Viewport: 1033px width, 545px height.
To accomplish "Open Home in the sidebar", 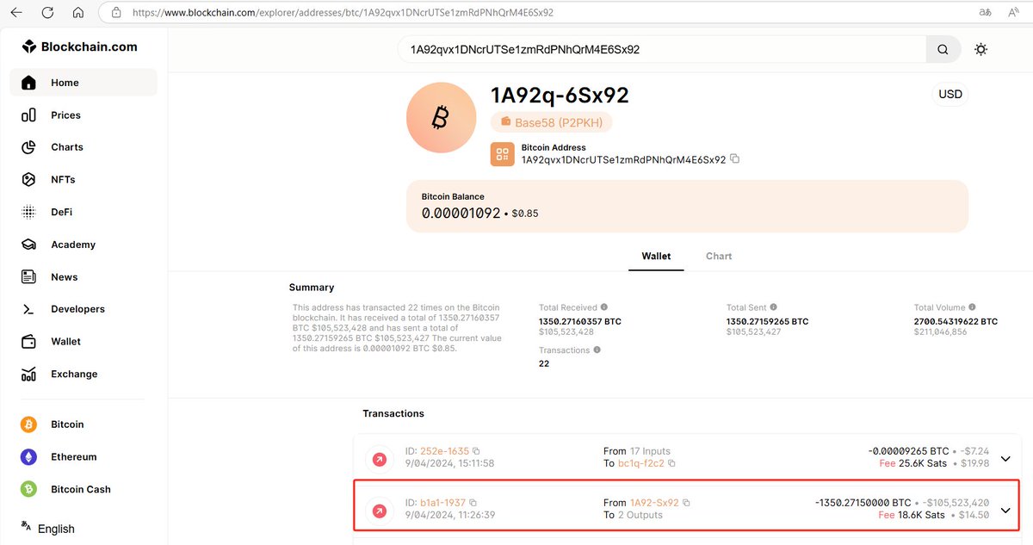I will pyautogui.click(x=84, y=83).
